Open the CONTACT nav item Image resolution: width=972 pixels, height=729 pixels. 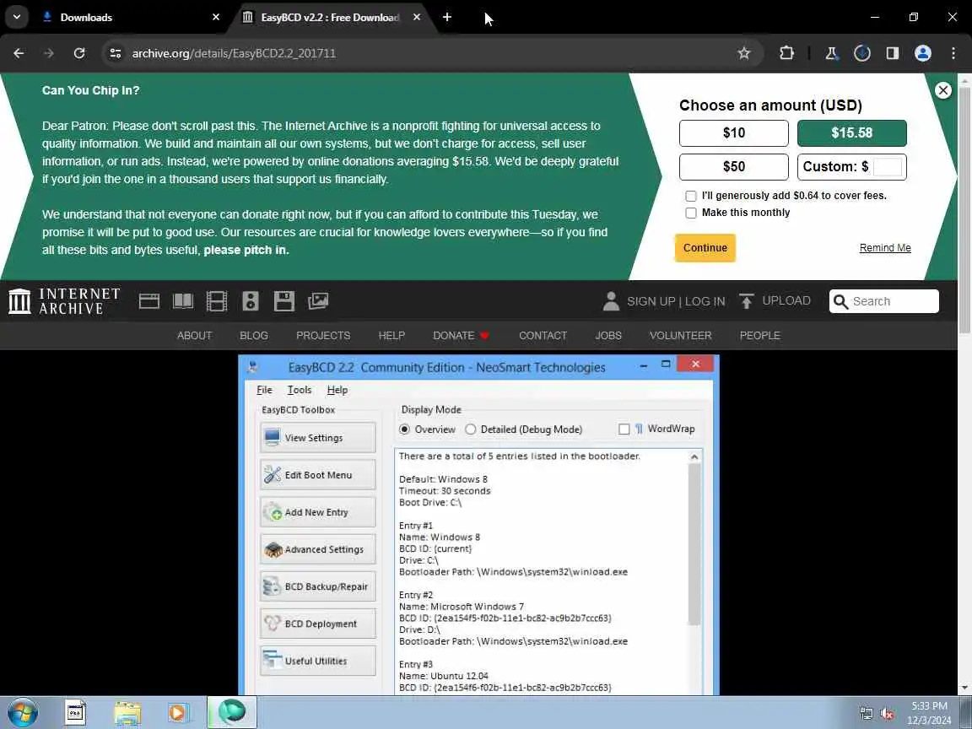(543, 335)
